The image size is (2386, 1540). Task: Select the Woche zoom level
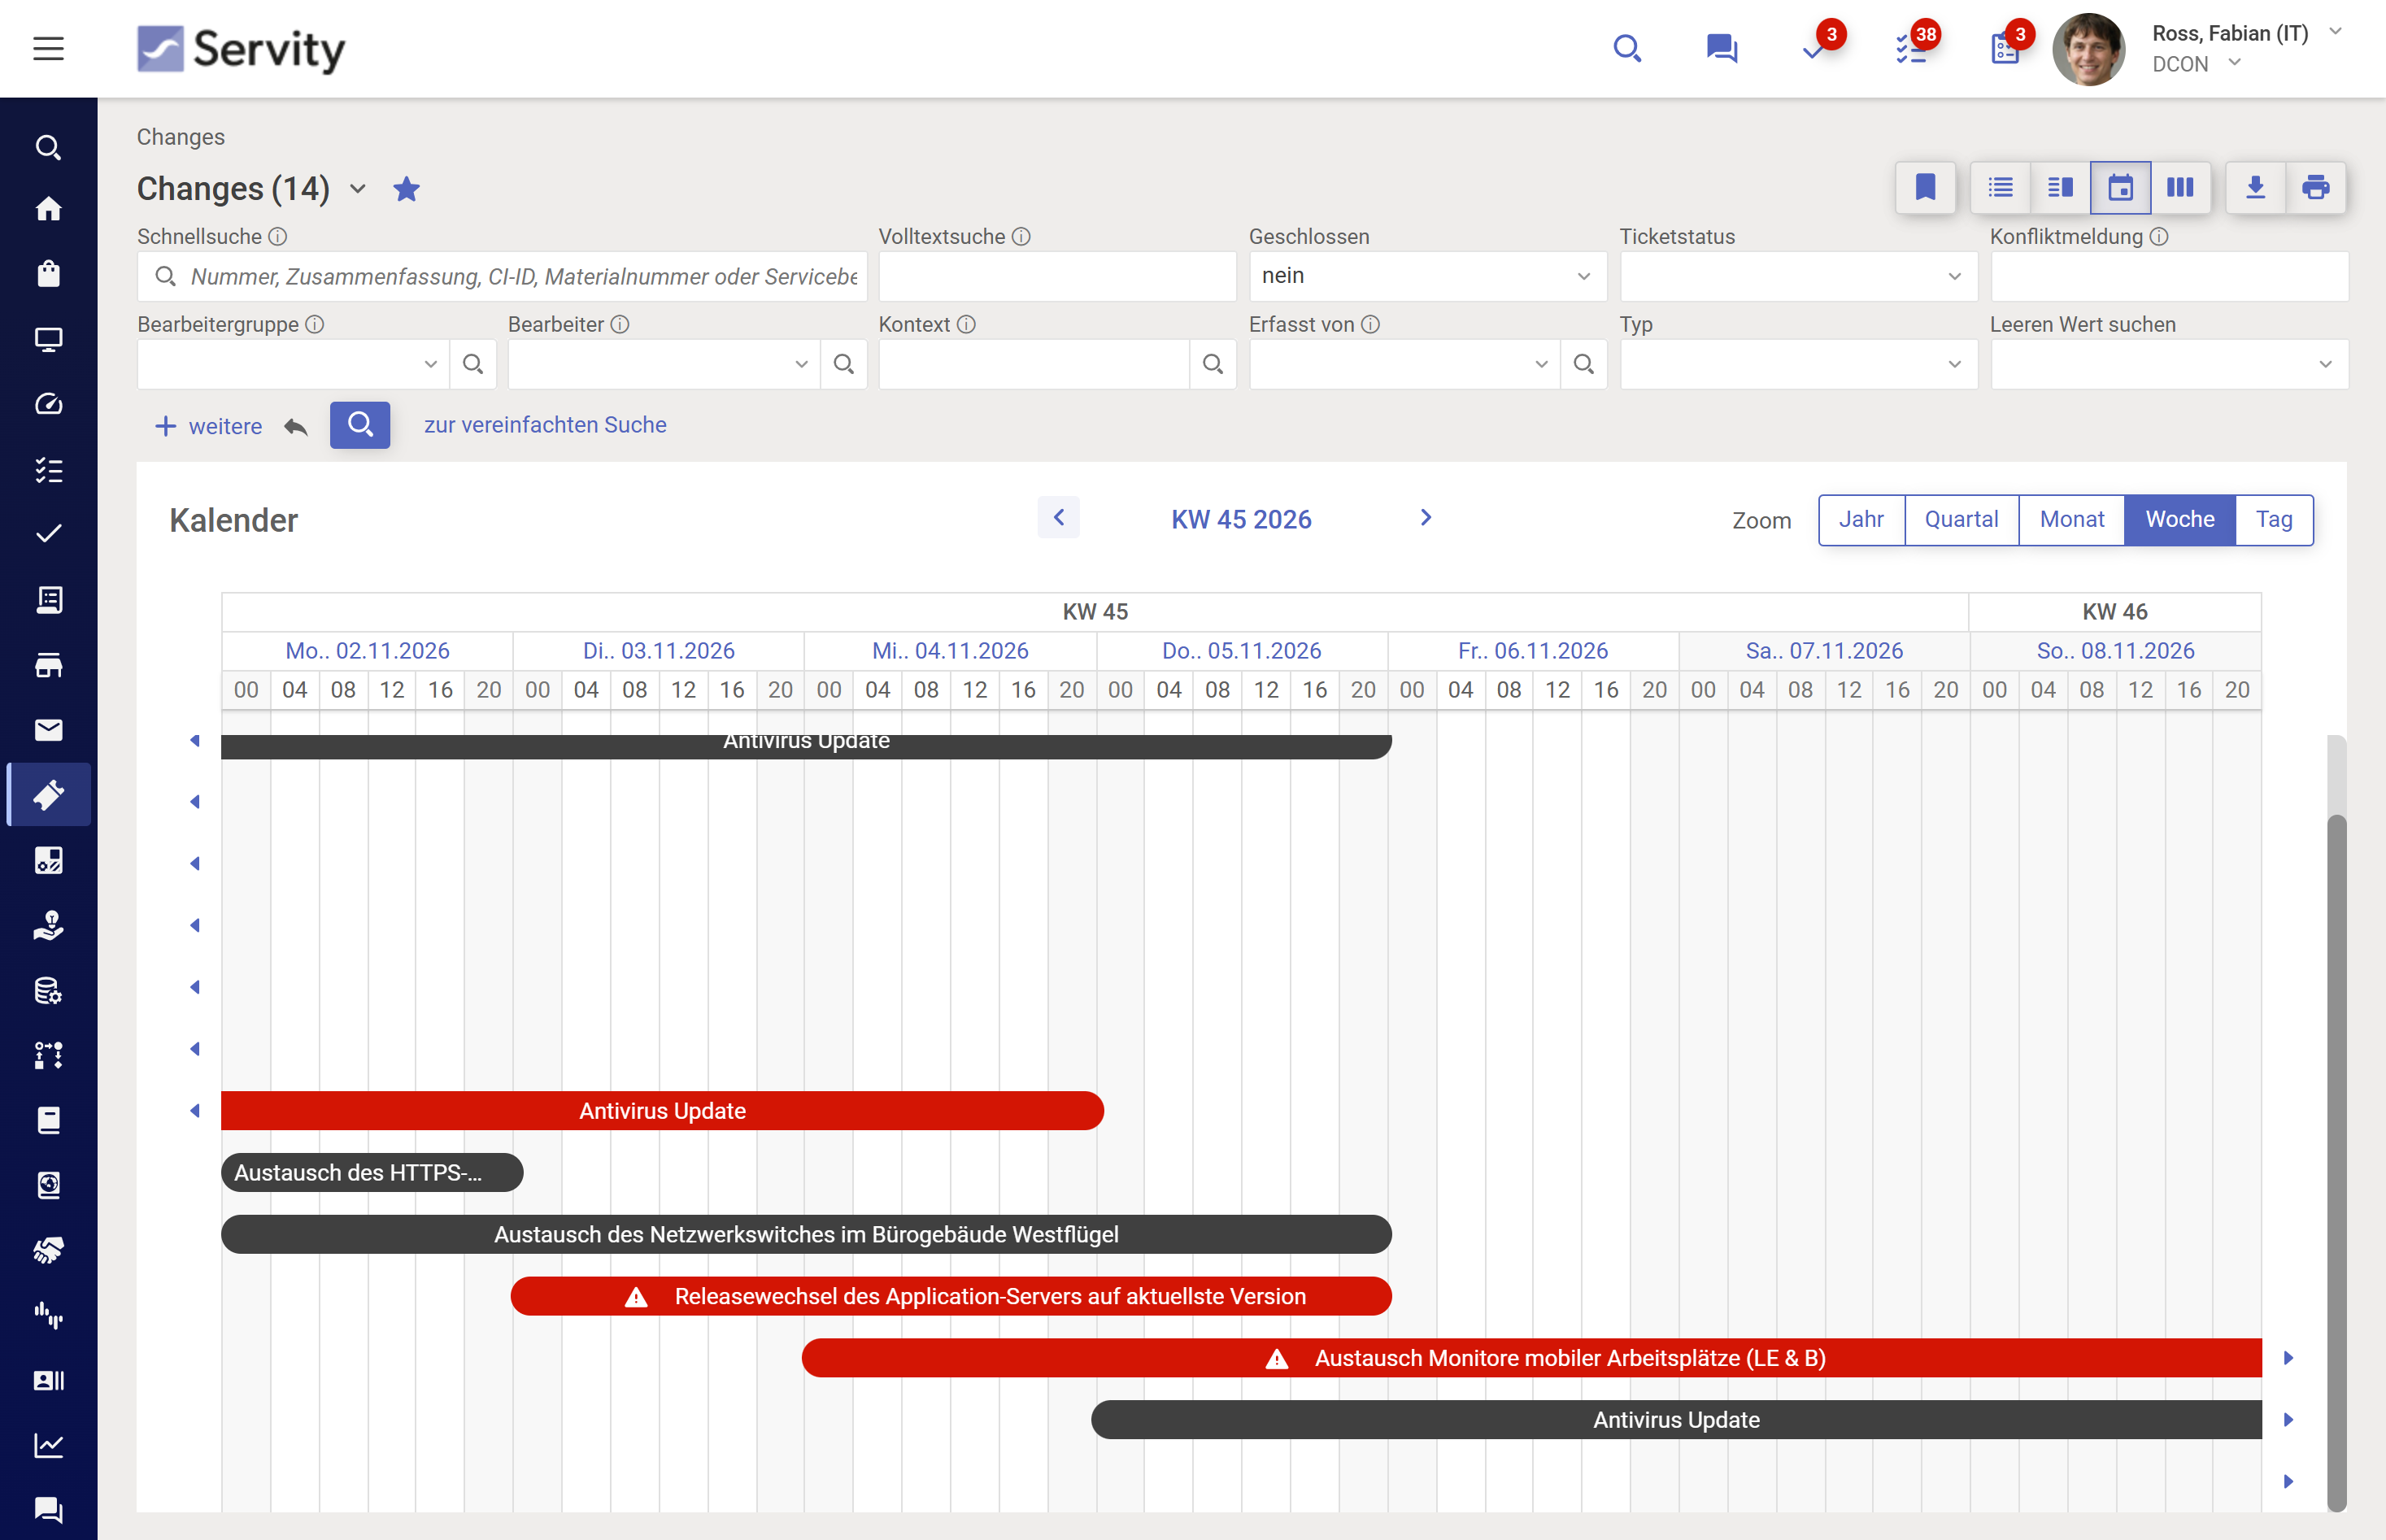pos(2179,519)
